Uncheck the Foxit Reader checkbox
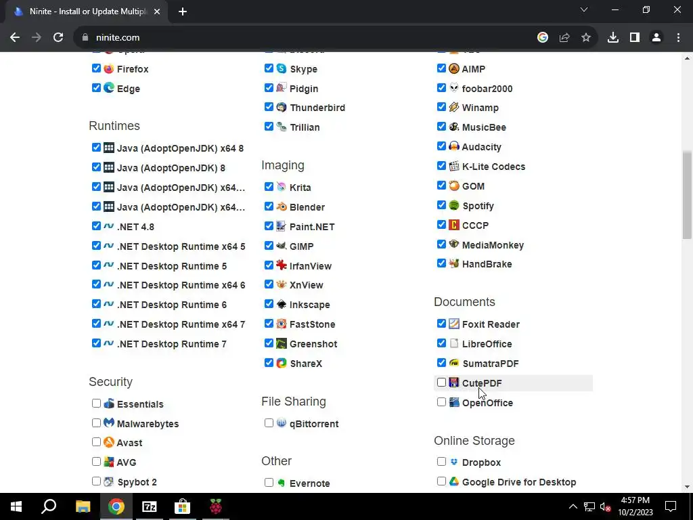Image resolution: width=693 pixels, height=520 pixels. click(441, 324)
